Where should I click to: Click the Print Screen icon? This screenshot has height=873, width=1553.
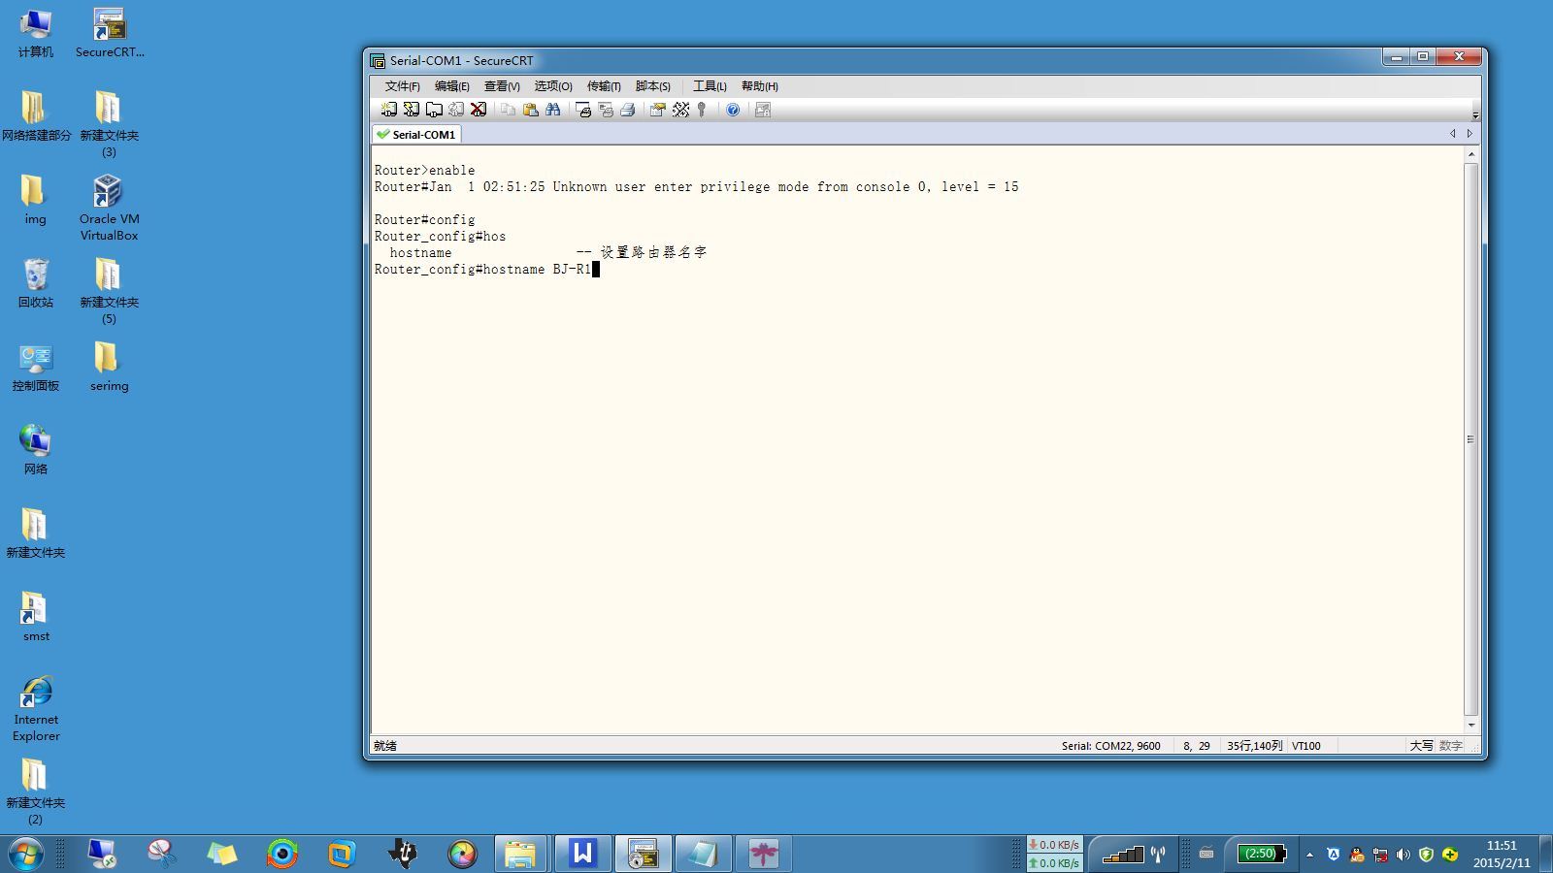tap(582, 110)
